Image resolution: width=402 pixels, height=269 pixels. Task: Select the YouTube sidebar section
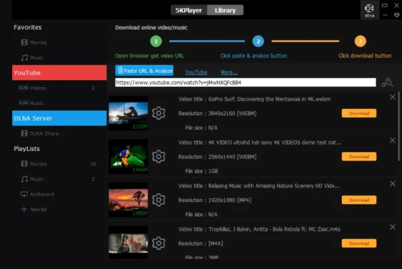[x=60, y=73]
